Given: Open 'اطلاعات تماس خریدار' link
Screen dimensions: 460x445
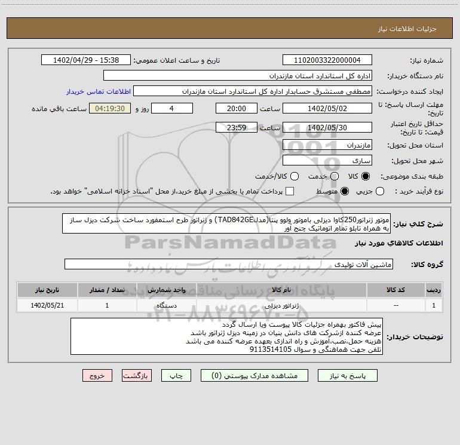Looking at the screenshot, I should click(99, 91).
